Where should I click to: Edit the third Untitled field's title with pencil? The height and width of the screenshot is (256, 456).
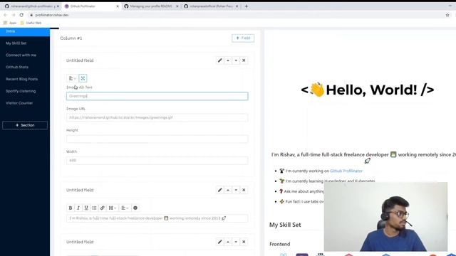coord(220,242)
